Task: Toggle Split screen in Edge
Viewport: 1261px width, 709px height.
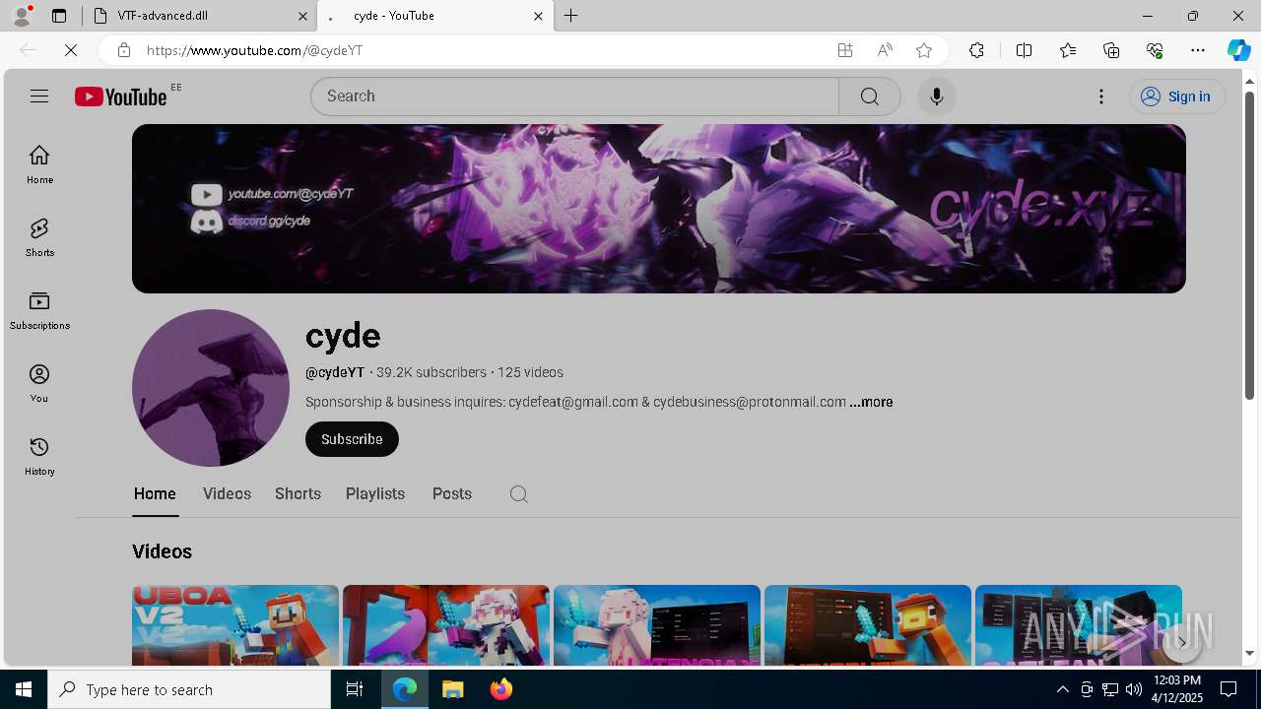Action: point(1024,50)
